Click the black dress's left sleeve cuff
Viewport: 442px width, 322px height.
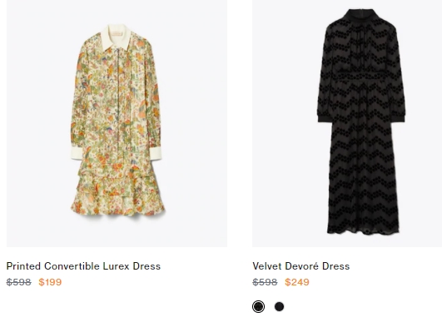[325, 117]
